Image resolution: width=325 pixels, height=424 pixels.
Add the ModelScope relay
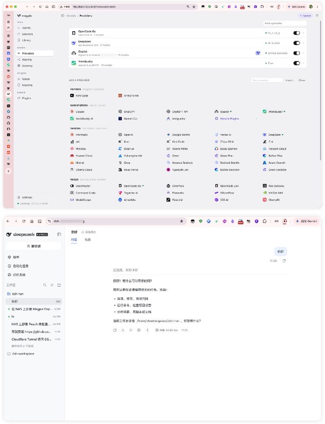[81, 200]
